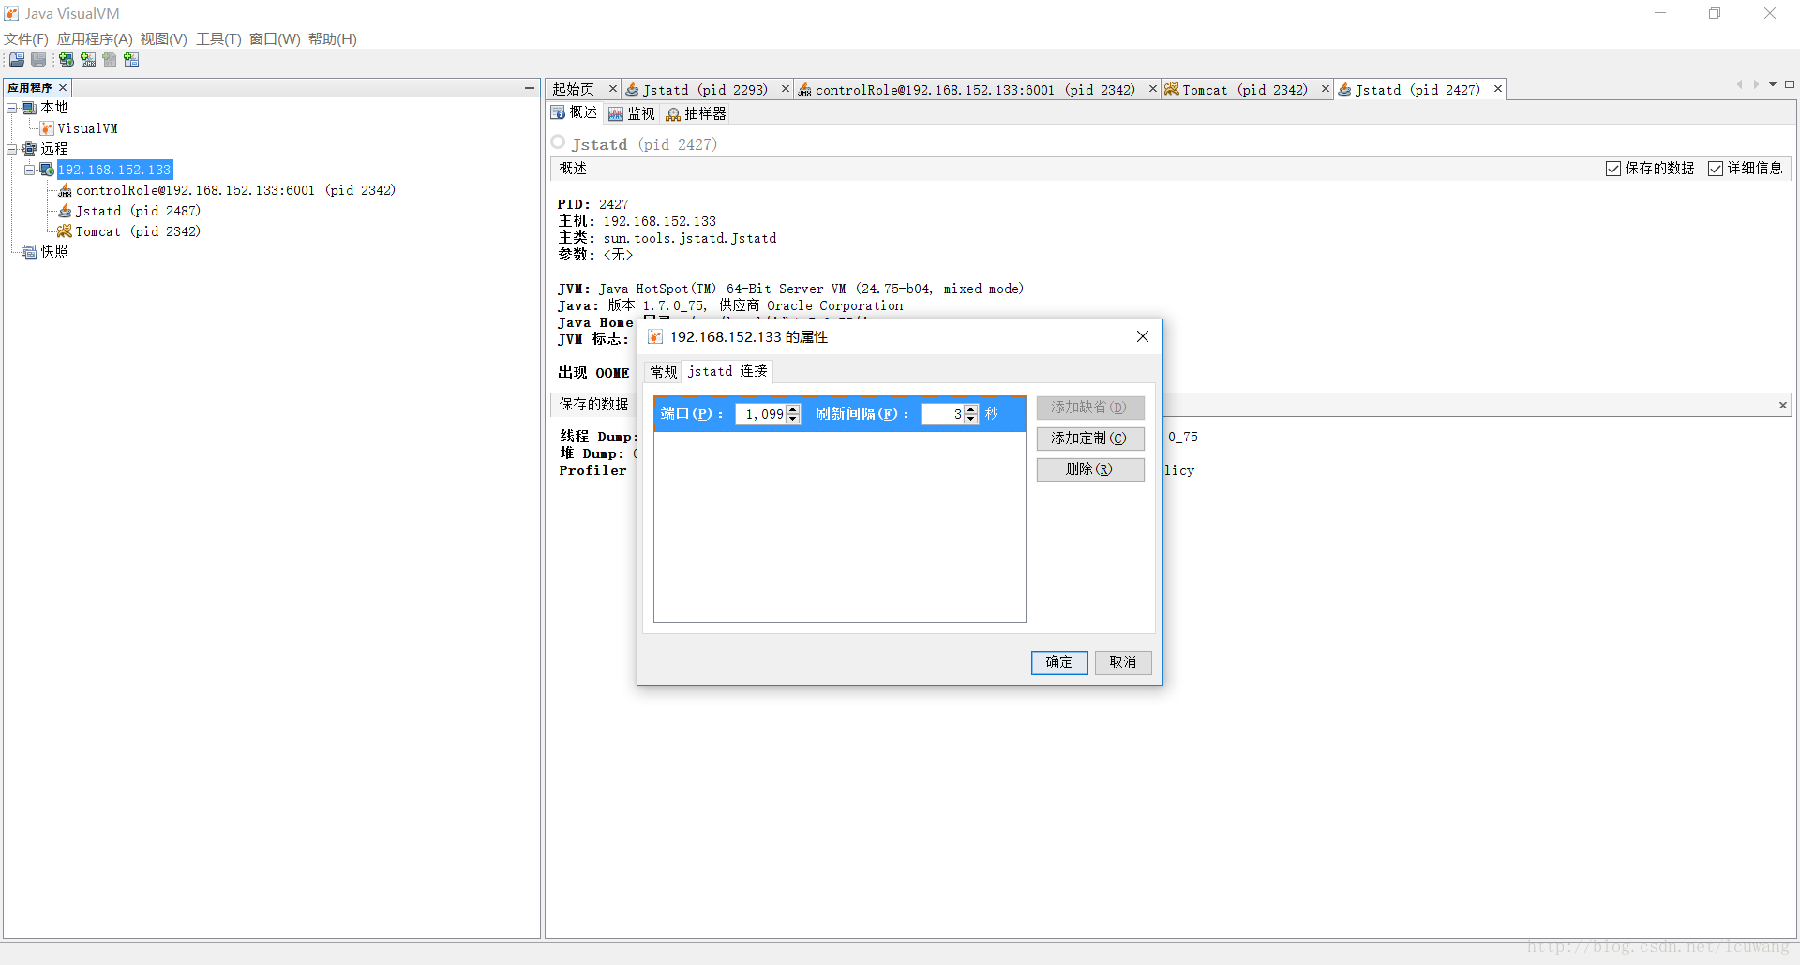Click the 概述 overview subtab icon

(x=558, y=113)
